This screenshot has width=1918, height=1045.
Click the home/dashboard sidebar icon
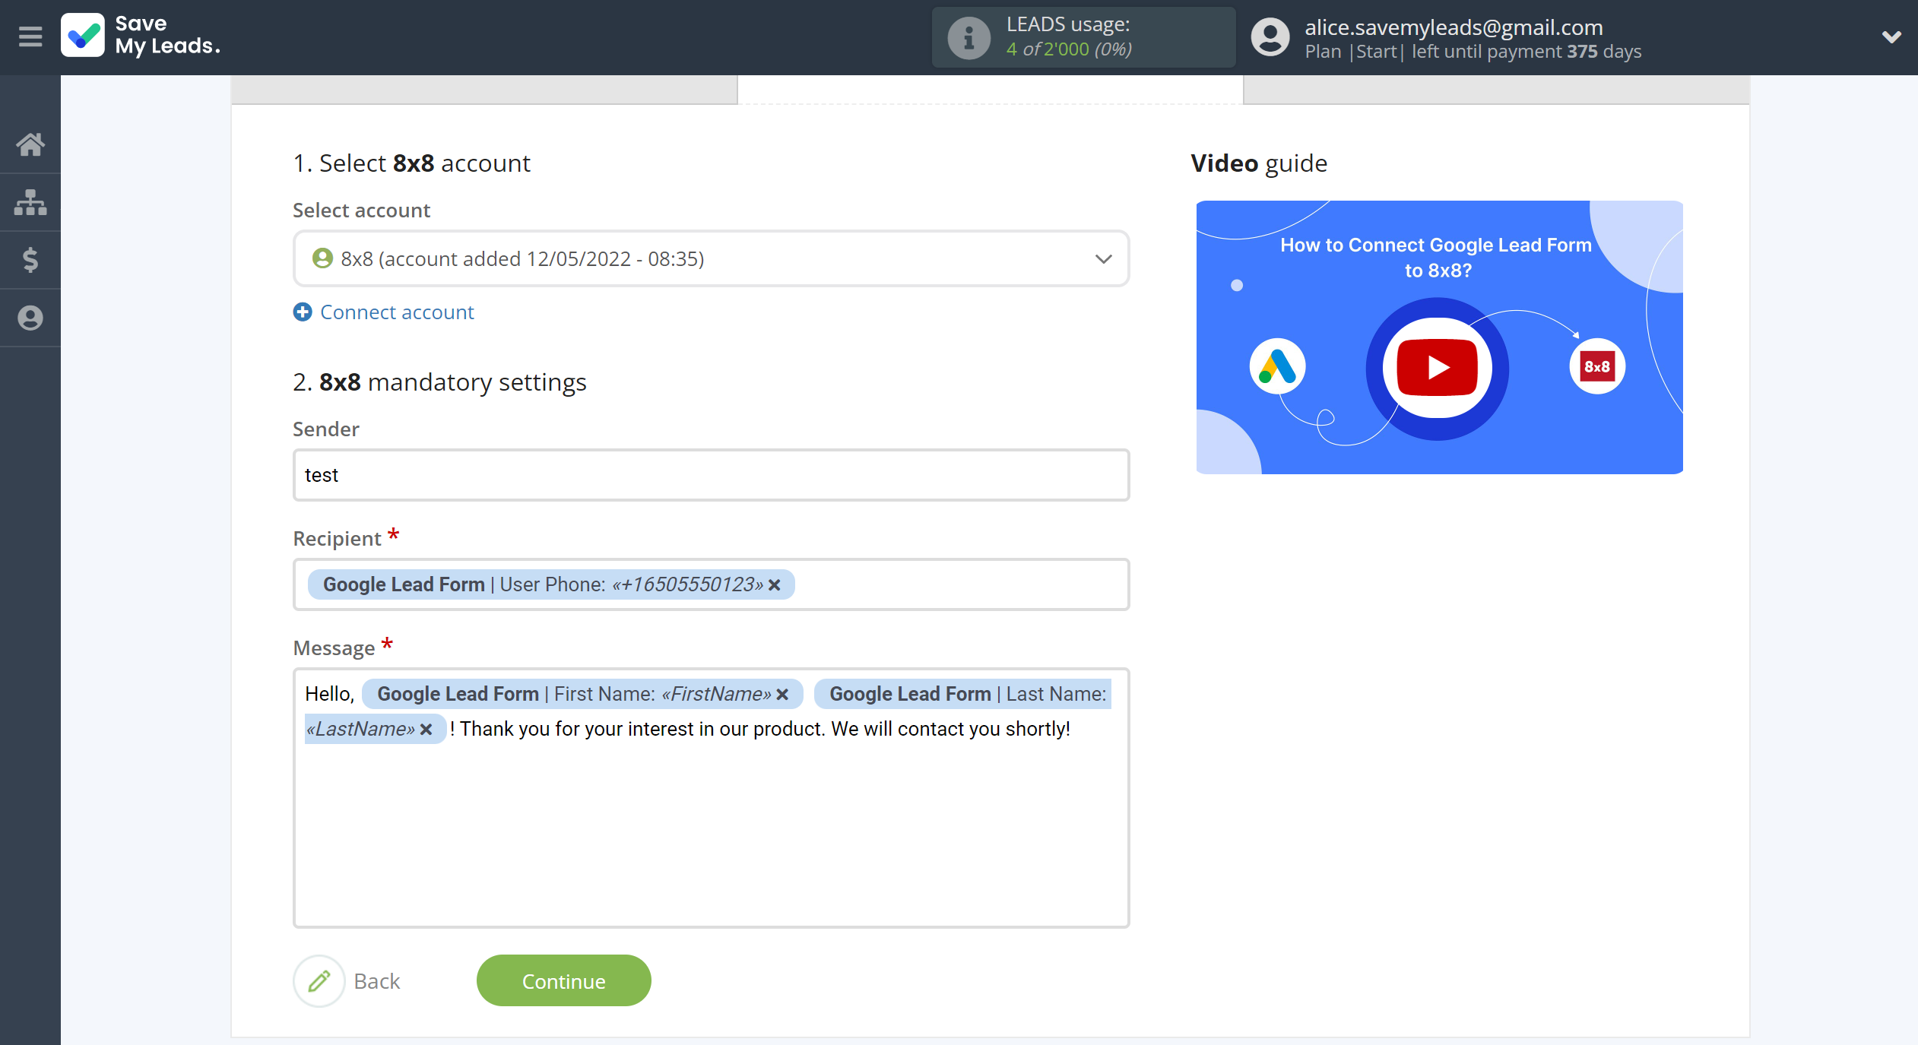coord(31,144)
